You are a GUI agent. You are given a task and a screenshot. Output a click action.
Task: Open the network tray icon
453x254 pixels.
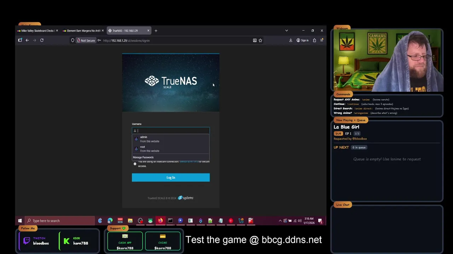point(295,221)
